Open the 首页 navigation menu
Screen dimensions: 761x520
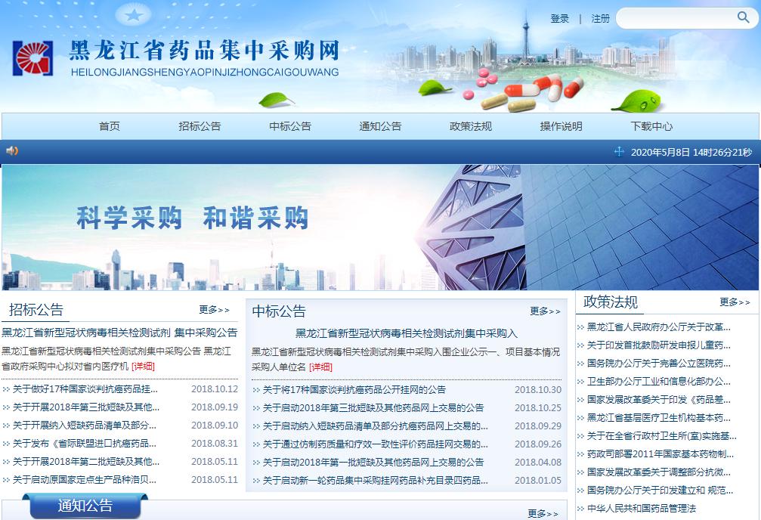pyautogui.click(x=108, y=126)
